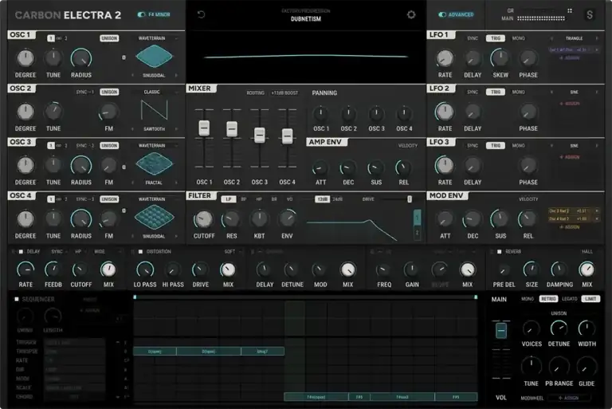Select next LFO 1 shape after Triangle
This screenshot has height=409, width=612.
596,38
